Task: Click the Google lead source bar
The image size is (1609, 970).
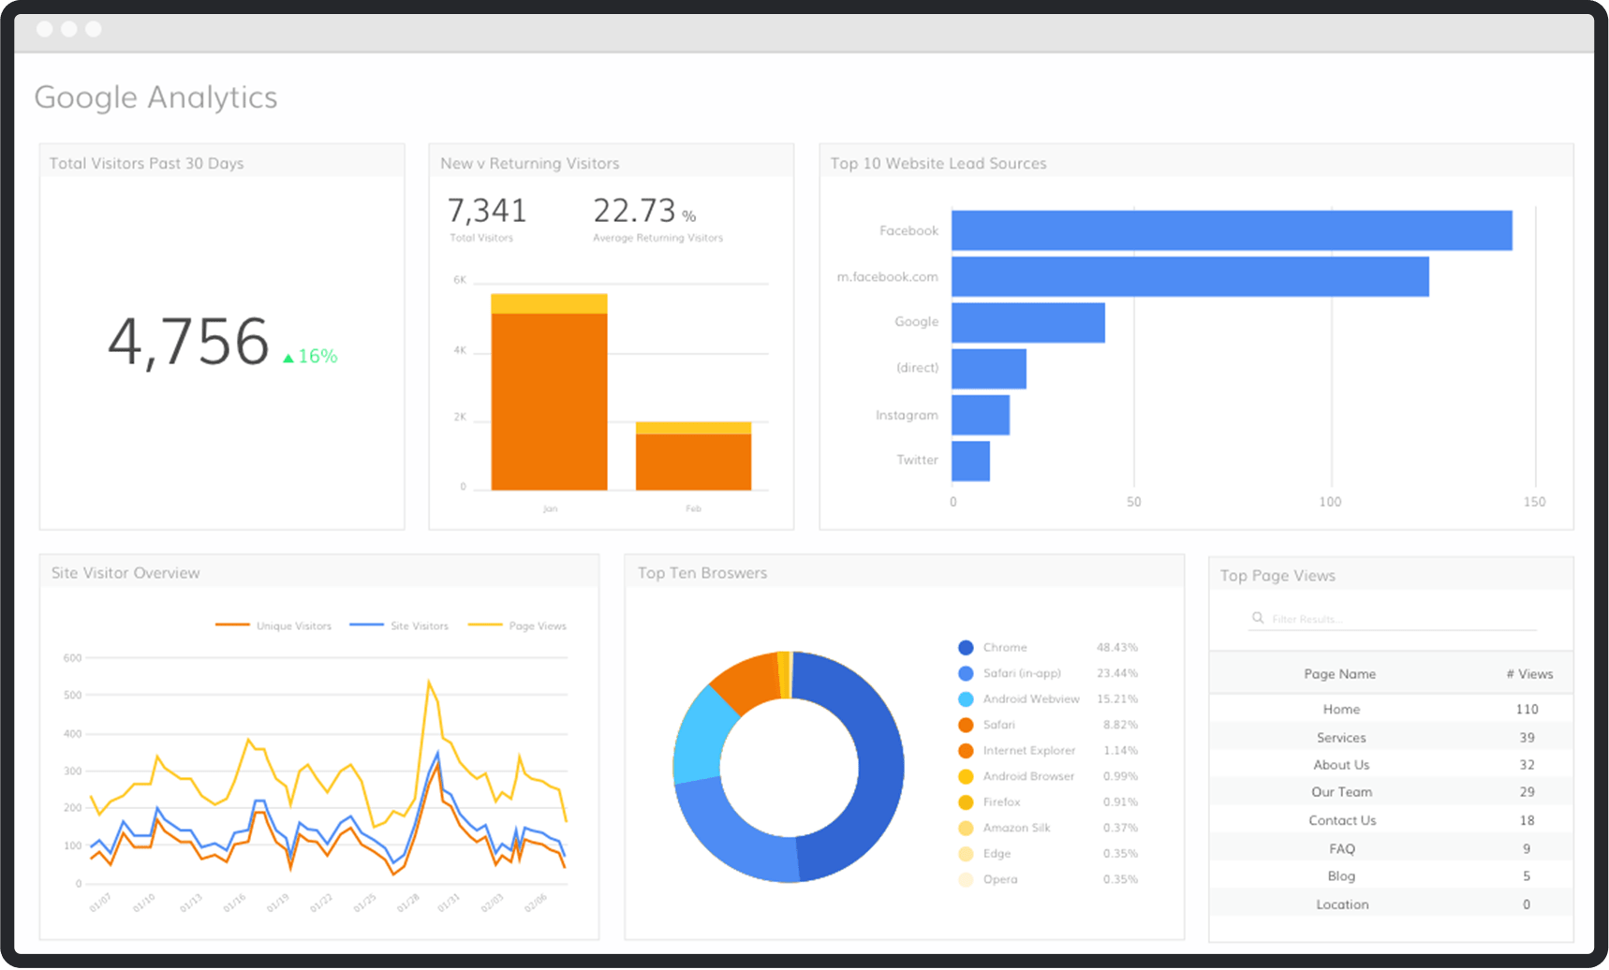Action: 1027,322
